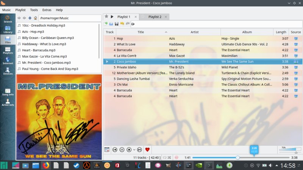
Task: Show the Artist info panel
Action: pos(8,102)
